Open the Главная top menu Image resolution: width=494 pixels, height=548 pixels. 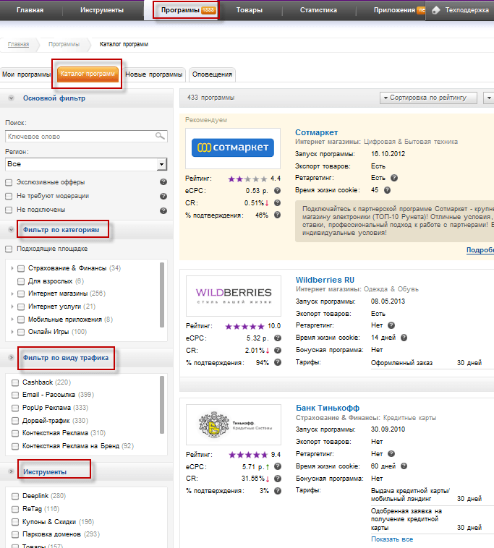[30, 10]
